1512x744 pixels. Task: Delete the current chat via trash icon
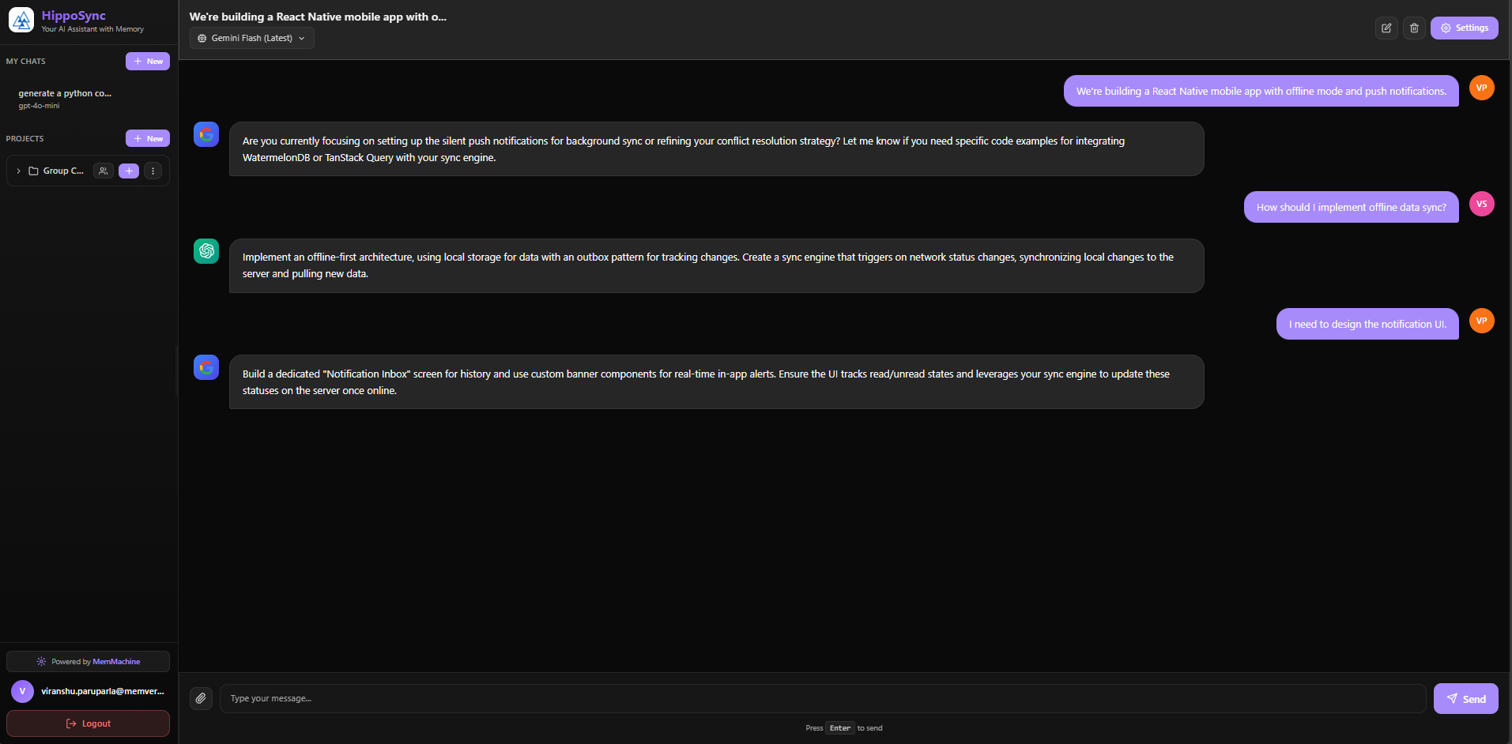[x=1414, y=28]
